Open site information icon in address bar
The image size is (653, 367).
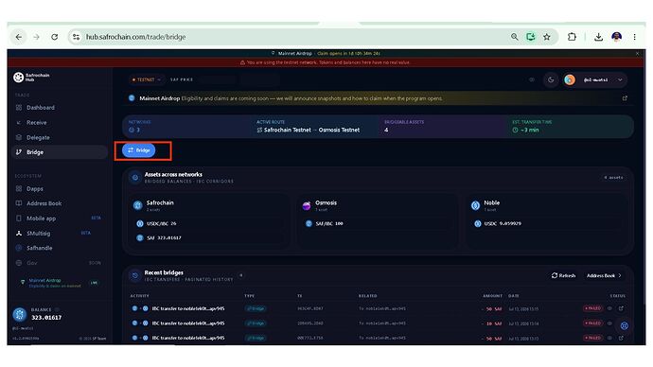[x=76, y=37]
